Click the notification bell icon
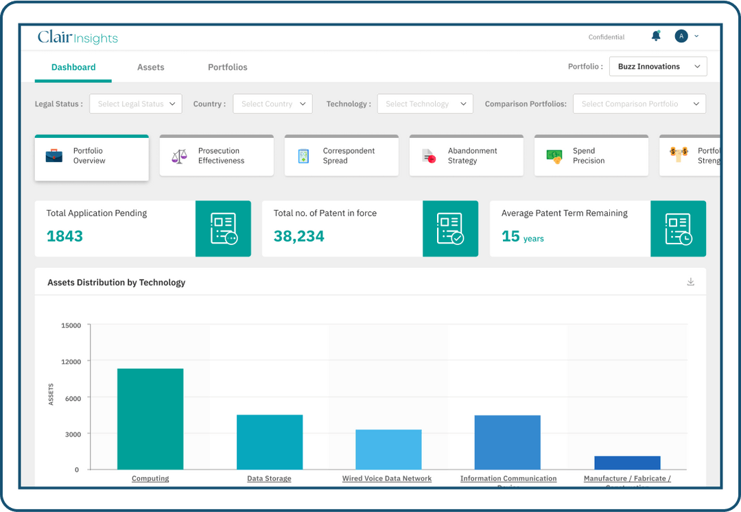This screenshot has width=741, height=512. (x=656, y=36)
